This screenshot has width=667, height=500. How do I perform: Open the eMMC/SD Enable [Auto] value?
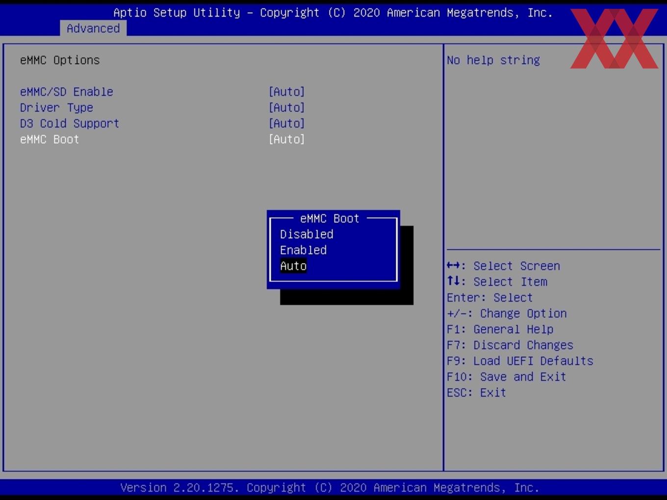pyautogui.click(x=287, y=92)
